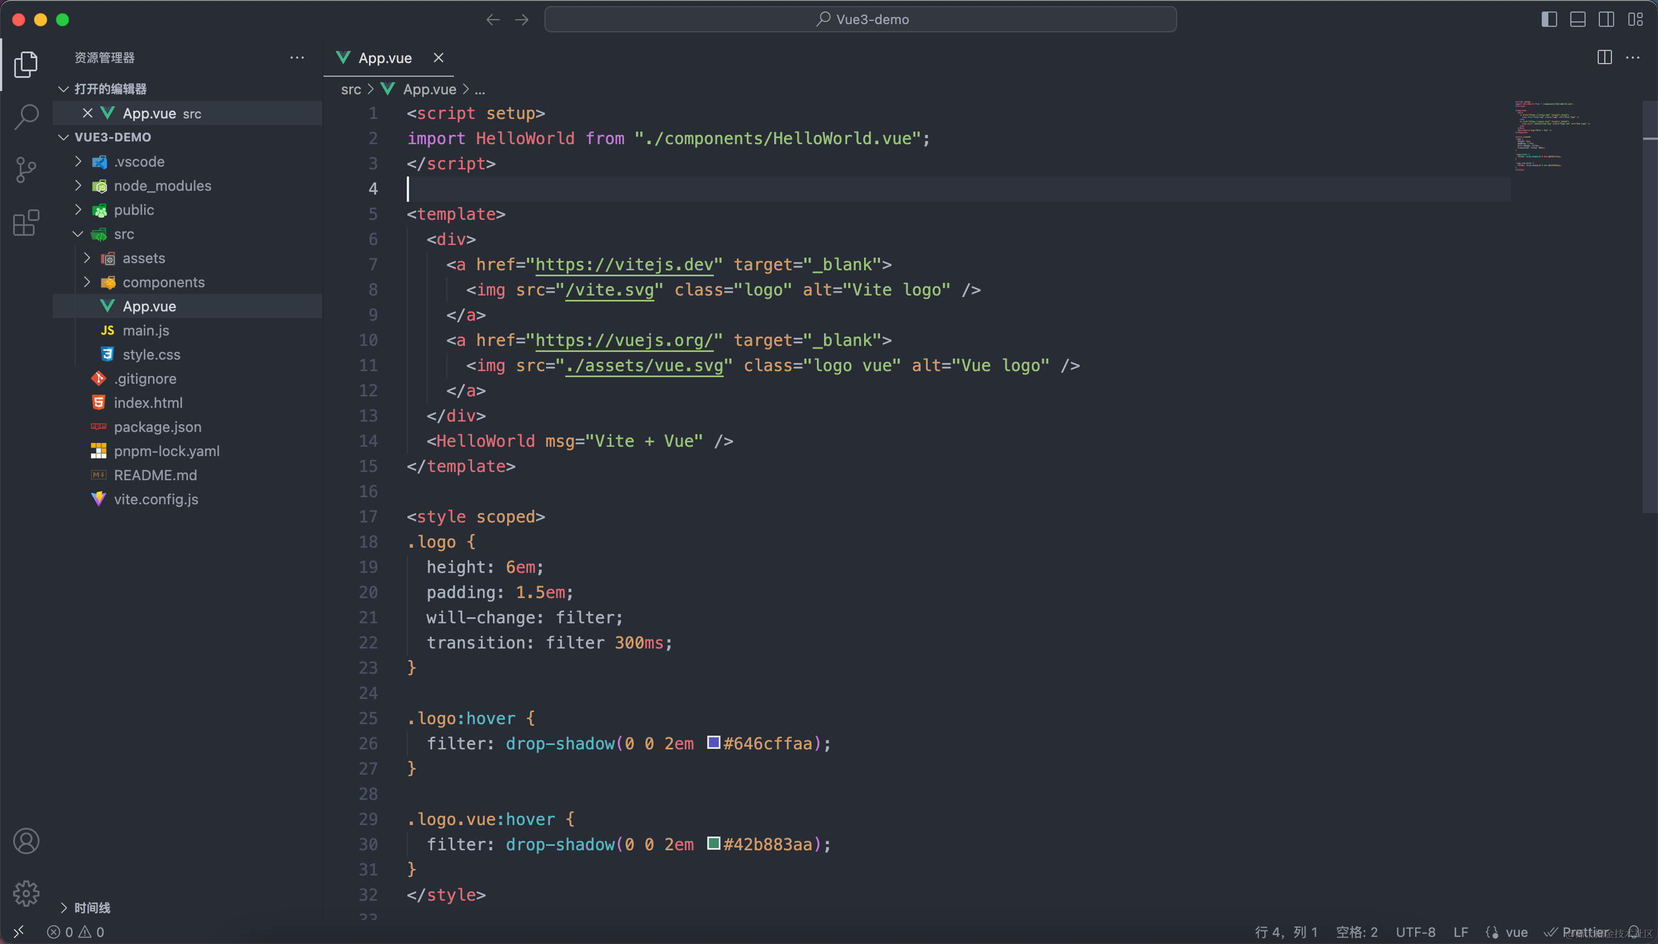Click the npm icon beside package.json
This screenshot has width=1658, height=944.
point(99,426)
